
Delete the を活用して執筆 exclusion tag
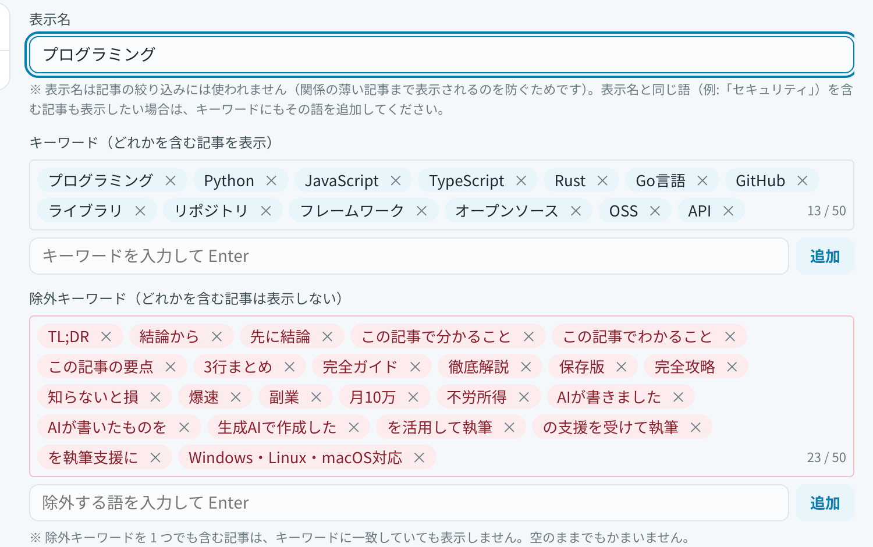click(510, 427)
